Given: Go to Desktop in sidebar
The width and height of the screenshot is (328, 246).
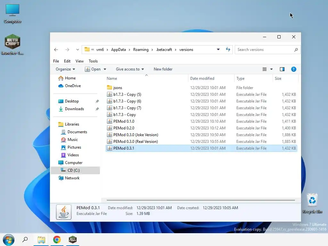Looking at the screenshot, I should pyautogui.click(x=69, y=101).
